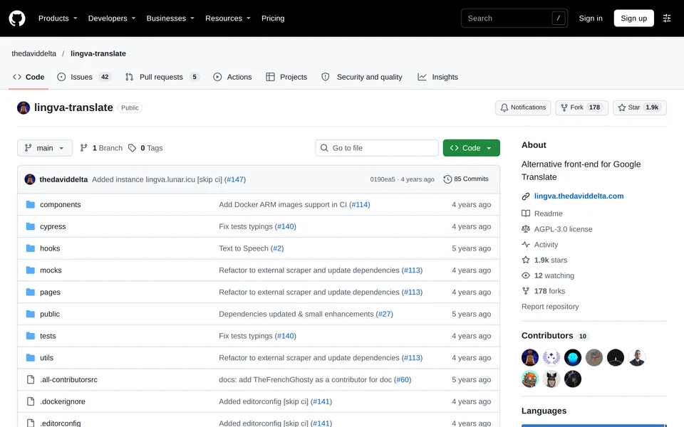Click the .dockerignore file icon
This screenshot has height=427, width=684.
pyautogui.click(x=31, y=401)
